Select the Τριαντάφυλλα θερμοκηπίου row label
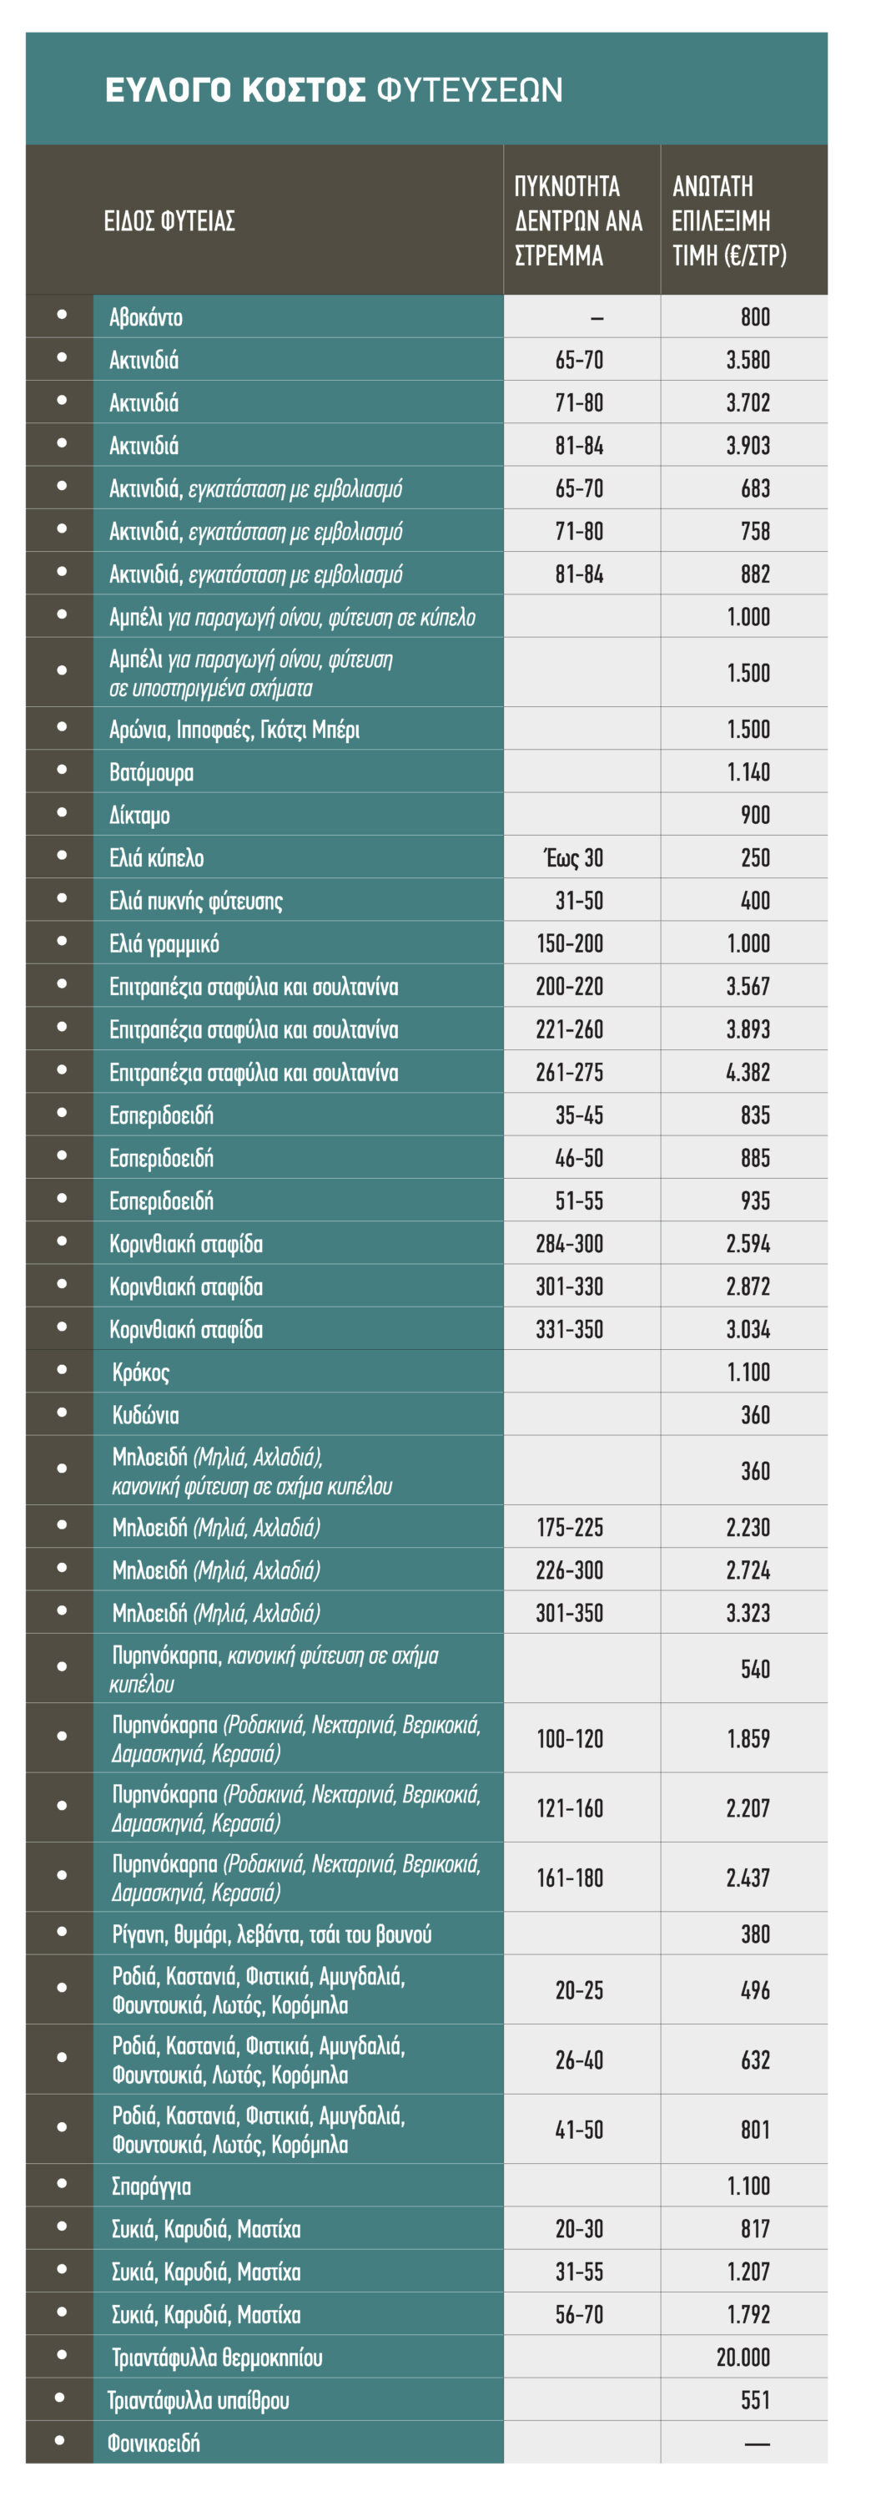The height and width of the screenshot is (2502, 871). click(x=217, y=2358)
